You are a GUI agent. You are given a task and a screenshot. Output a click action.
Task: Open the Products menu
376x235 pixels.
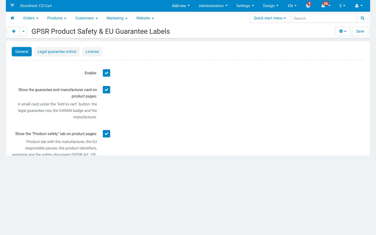click(x=57, y=18)
